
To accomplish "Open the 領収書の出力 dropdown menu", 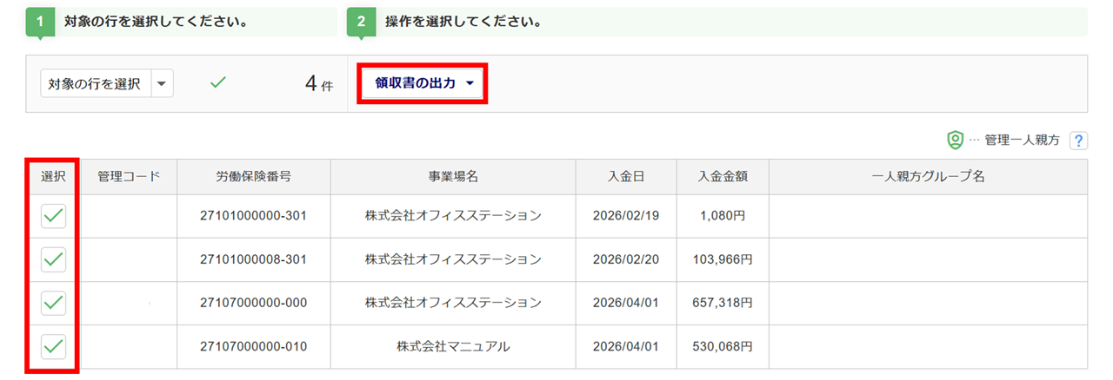I will tap(424, 83).
